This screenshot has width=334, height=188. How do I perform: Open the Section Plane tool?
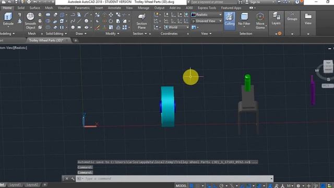pyautogui.click(x=141, y=21)
